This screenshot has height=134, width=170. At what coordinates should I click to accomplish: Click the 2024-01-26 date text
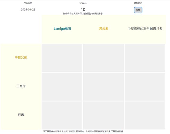click(x=28, y=10)
